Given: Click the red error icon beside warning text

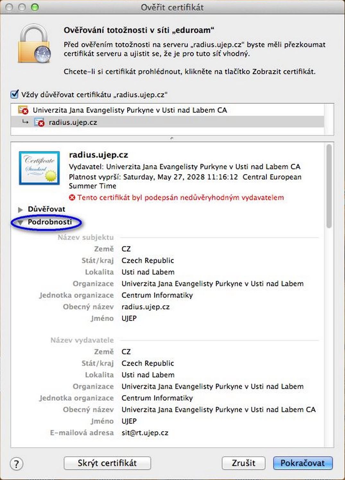Looking at the screenshot, I should point(72,197).
